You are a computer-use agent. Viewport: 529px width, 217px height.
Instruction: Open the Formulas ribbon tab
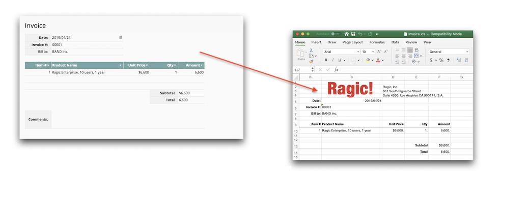[x=377, y=42]
